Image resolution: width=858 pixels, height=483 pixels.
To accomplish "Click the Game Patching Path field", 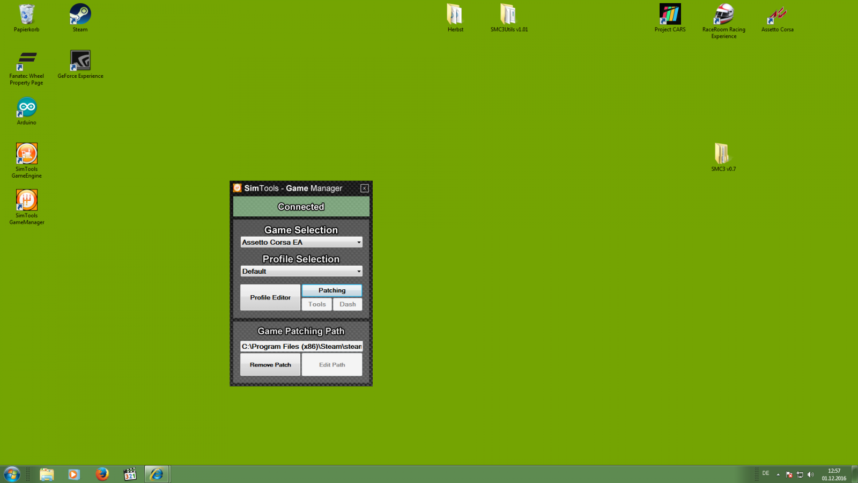I will 301,347.
